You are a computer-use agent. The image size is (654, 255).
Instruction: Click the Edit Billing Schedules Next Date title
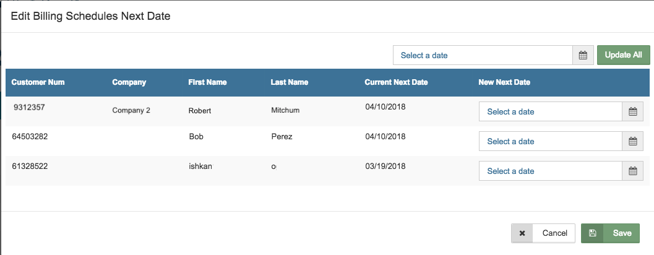click(x=90, y=16)
